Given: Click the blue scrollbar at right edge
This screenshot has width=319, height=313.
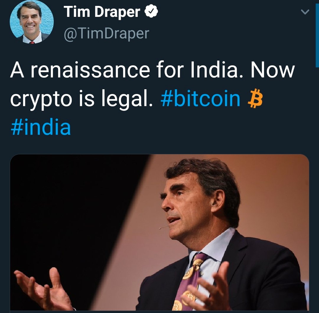Looking at the screenshot, I should (x=317, y=34).
